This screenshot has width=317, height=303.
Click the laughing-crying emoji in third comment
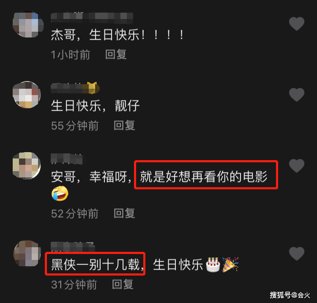[x=60, y=194]
